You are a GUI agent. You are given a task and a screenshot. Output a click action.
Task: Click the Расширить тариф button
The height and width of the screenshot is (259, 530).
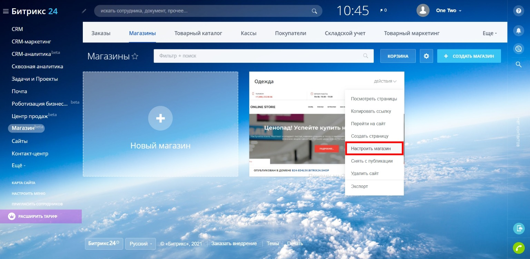41,217
